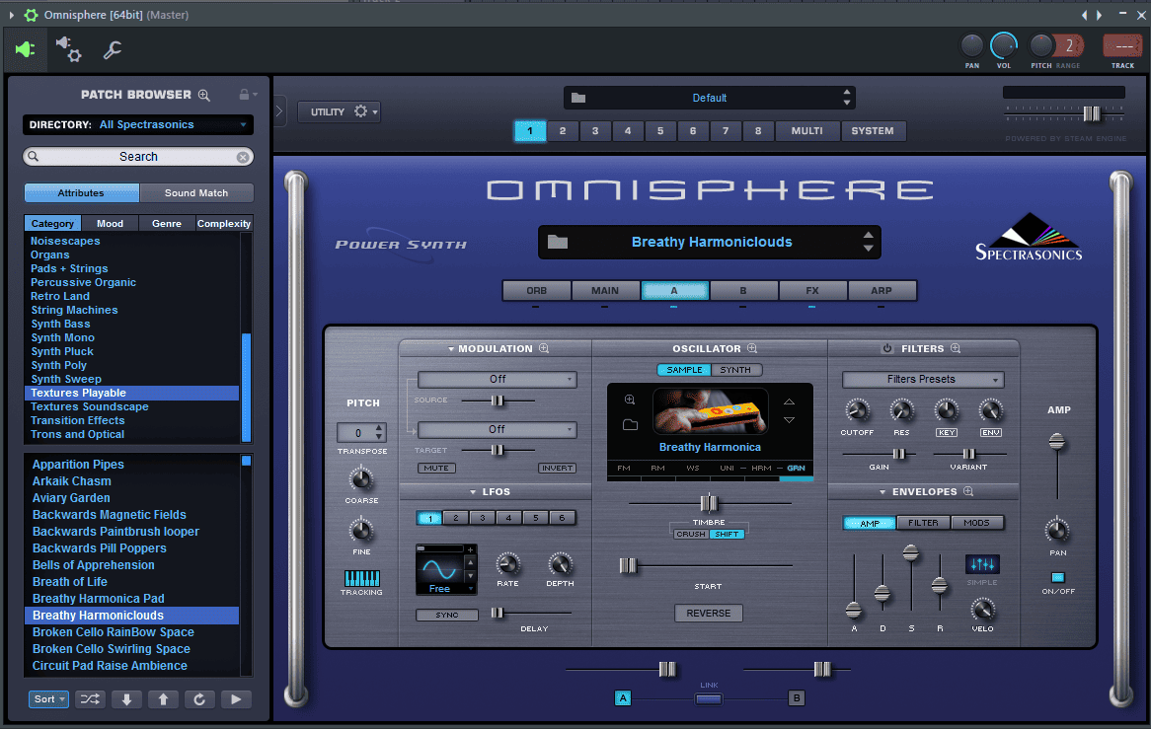Select LFO 3
Screen dimensions: 1151x729
click(x=483, y=518)
